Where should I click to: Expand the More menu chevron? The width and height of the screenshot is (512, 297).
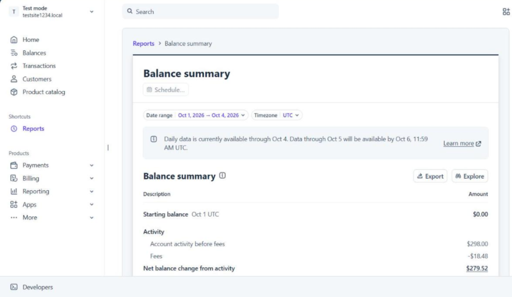tap(92, 218)
